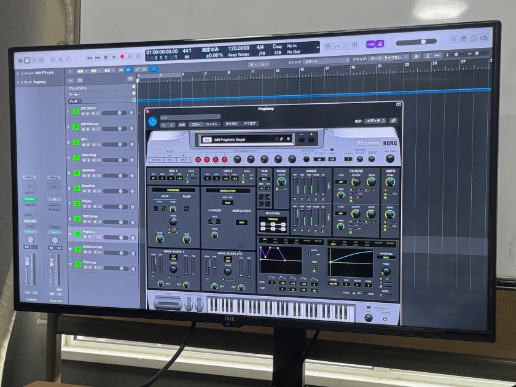Image resolution: width=516 pixels, height=387 pixels.
Task: Stop playback with the Stop button
Action: point(106,57)
